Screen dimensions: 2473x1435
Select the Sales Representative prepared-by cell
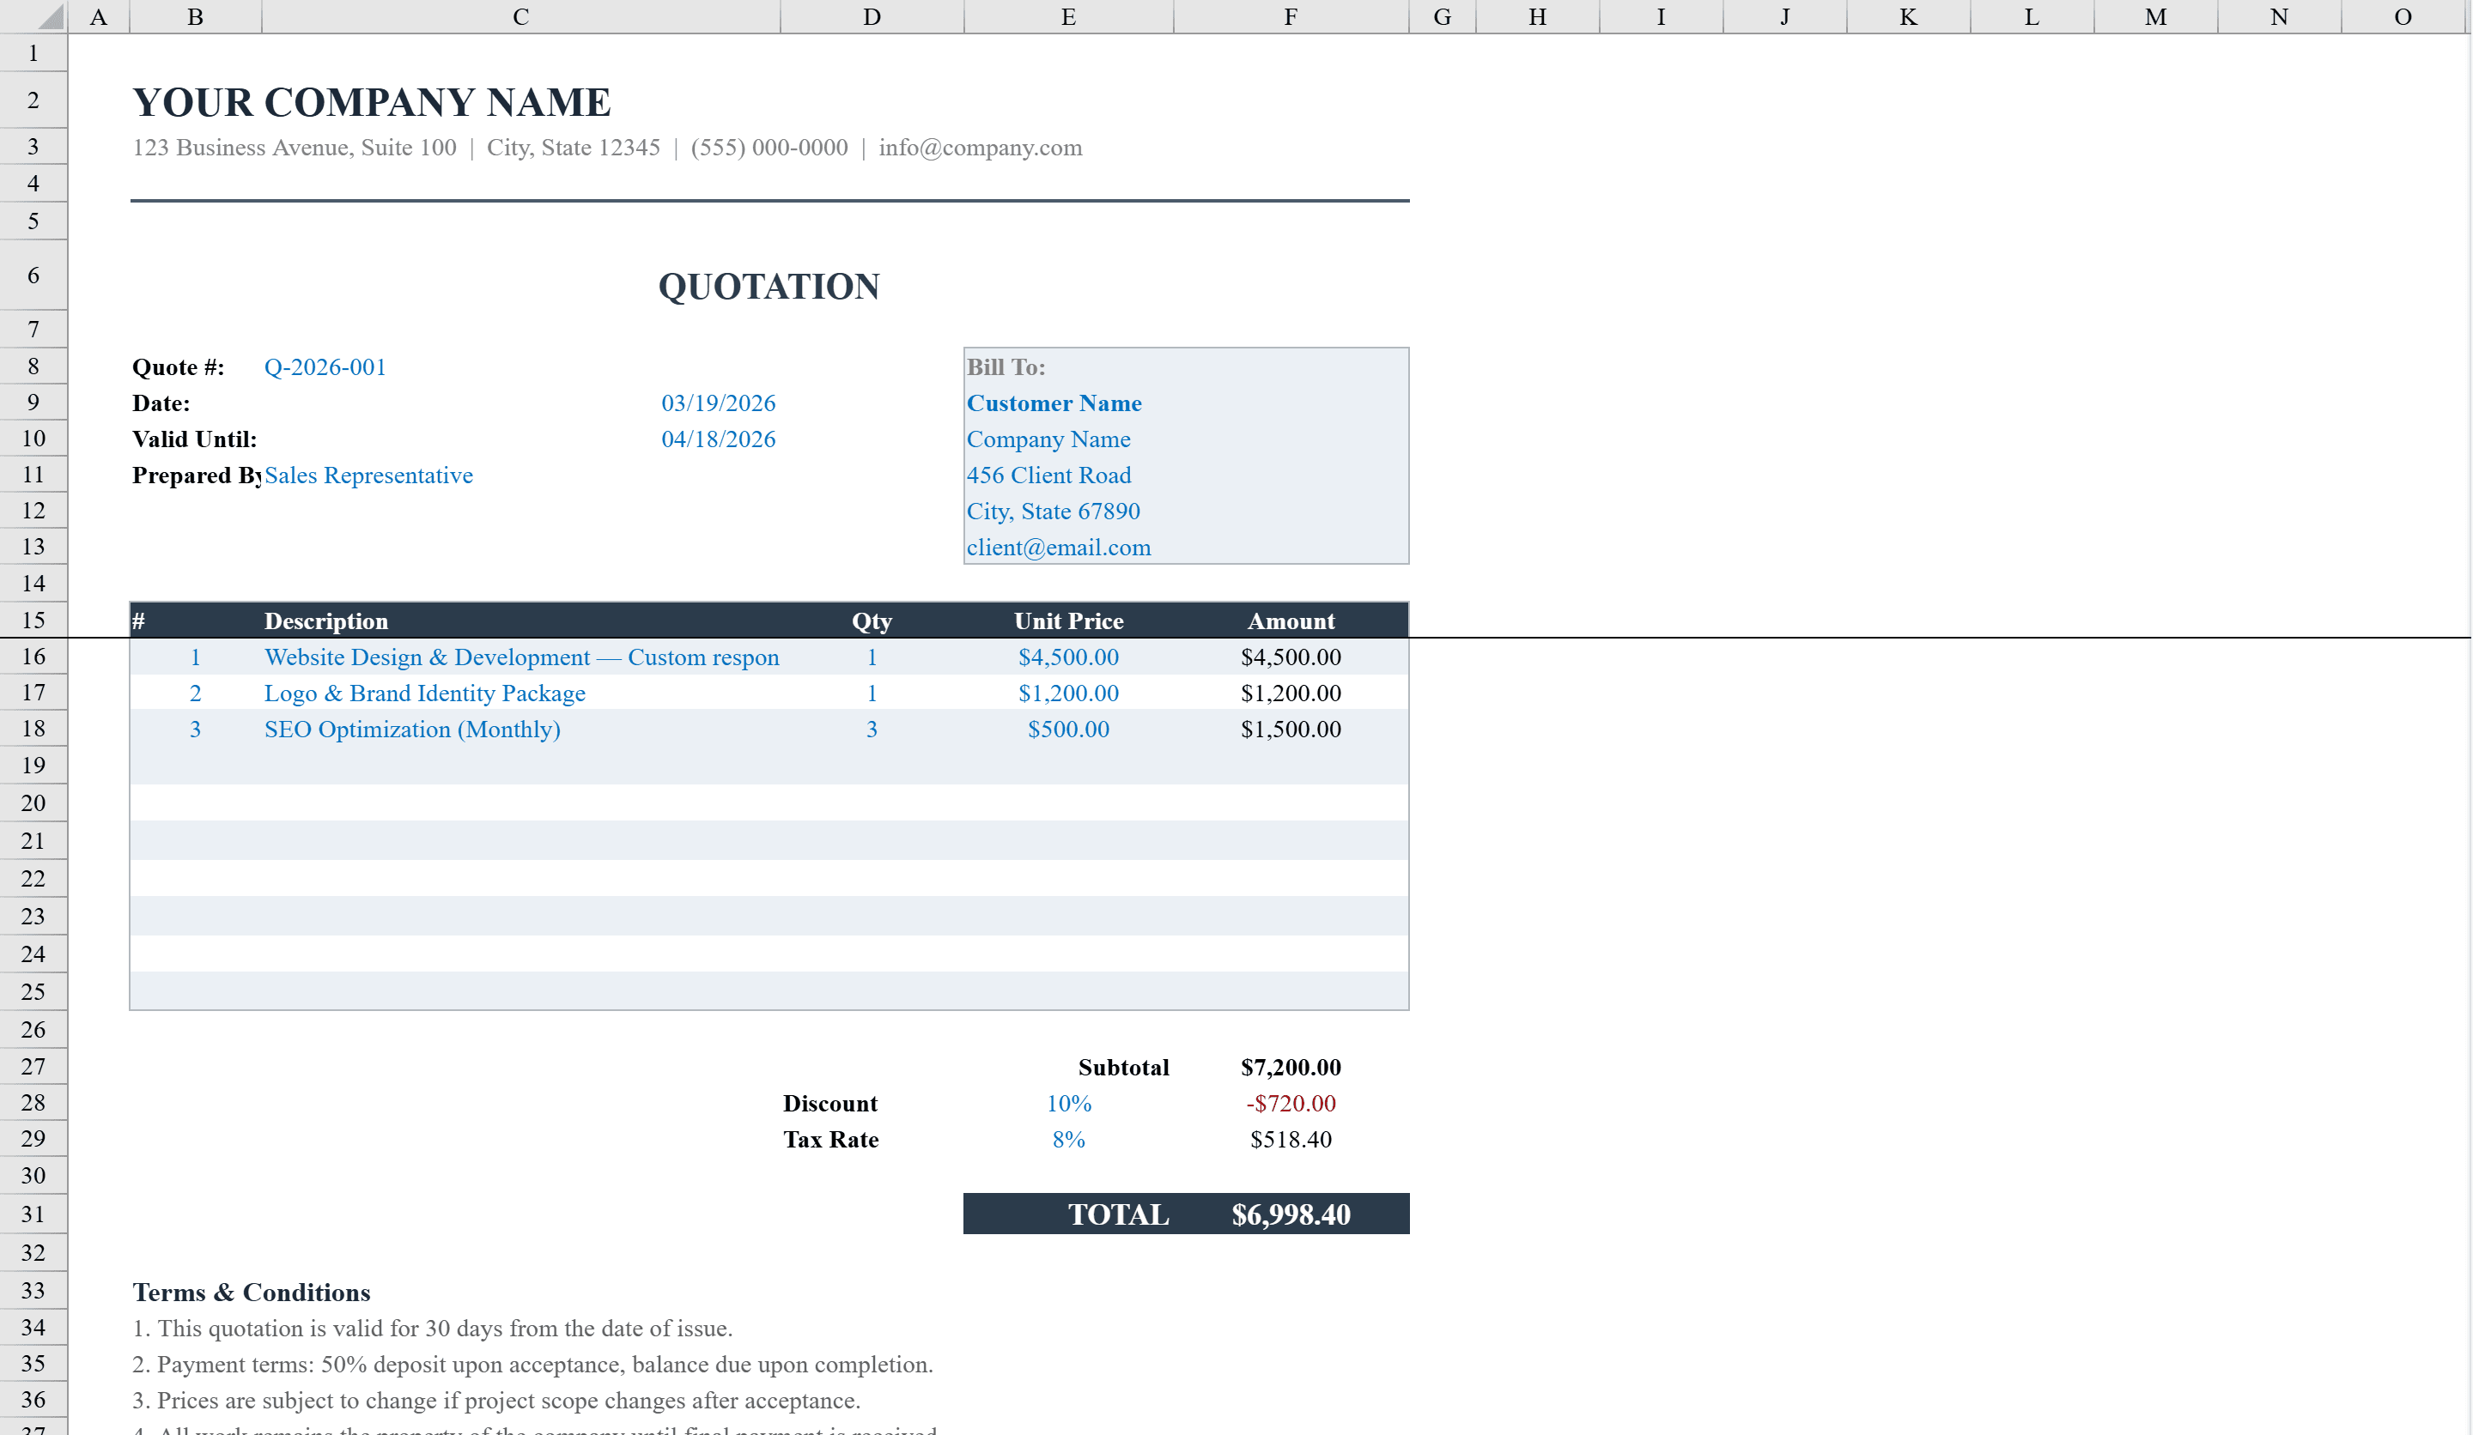[368, 475]
